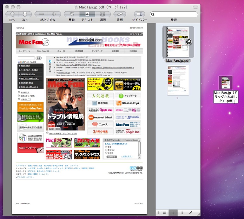Select the page 1 thumbnail in sidebar
Screen dimensions: 244x219
tap(178, 80)
